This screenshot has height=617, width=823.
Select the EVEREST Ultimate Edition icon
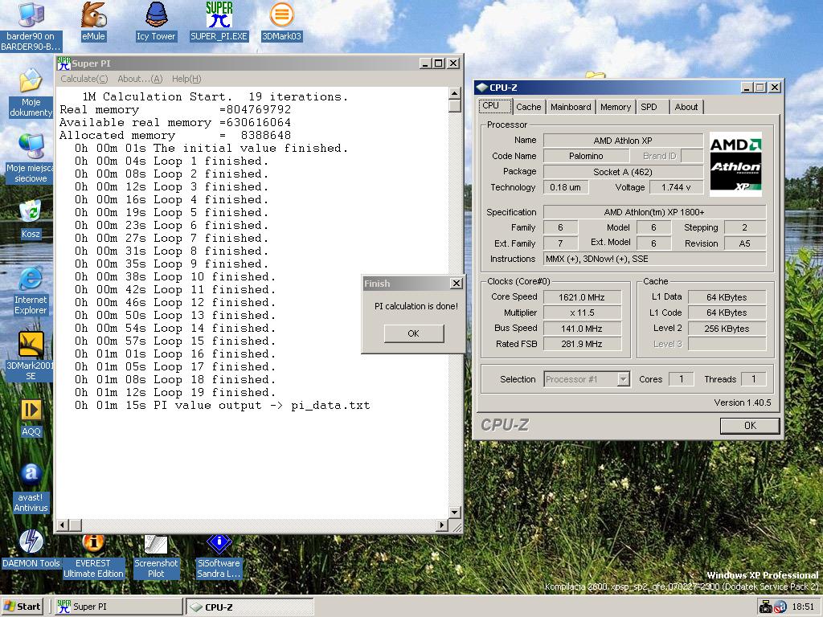tap(93, 556)
